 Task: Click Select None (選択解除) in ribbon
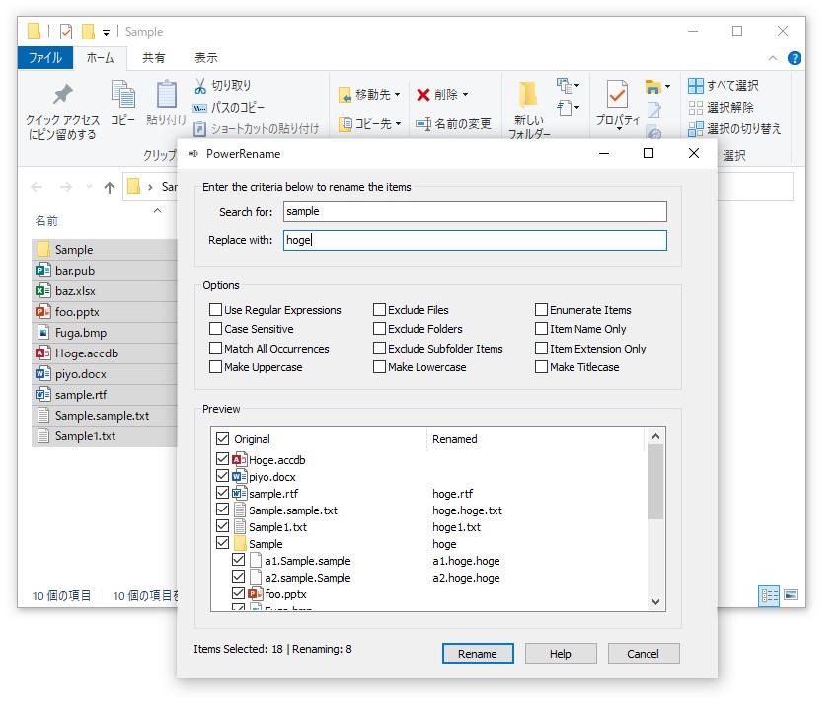tap(721, 108)
